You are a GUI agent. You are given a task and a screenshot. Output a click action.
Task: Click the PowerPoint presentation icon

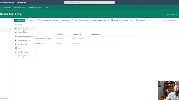[x=16, y=36]
